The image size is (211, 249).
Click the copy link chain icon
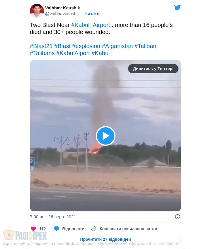(94, 229)
